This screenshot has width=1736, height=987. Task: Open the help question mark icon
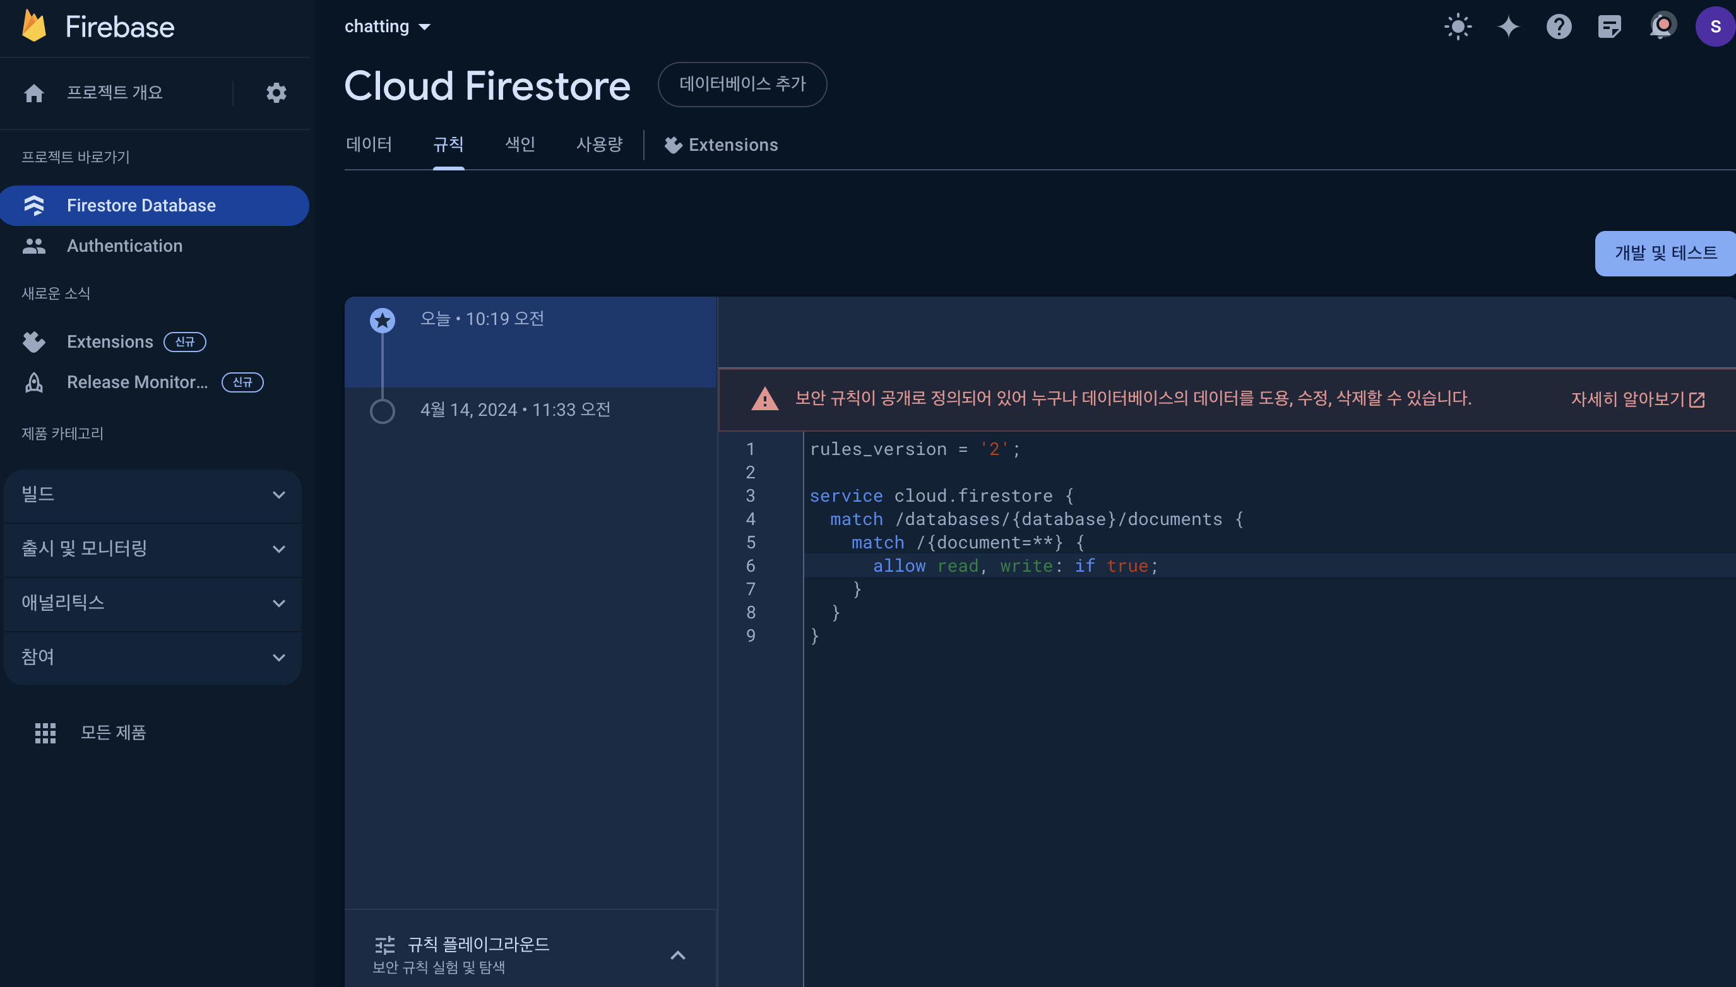1559,27
